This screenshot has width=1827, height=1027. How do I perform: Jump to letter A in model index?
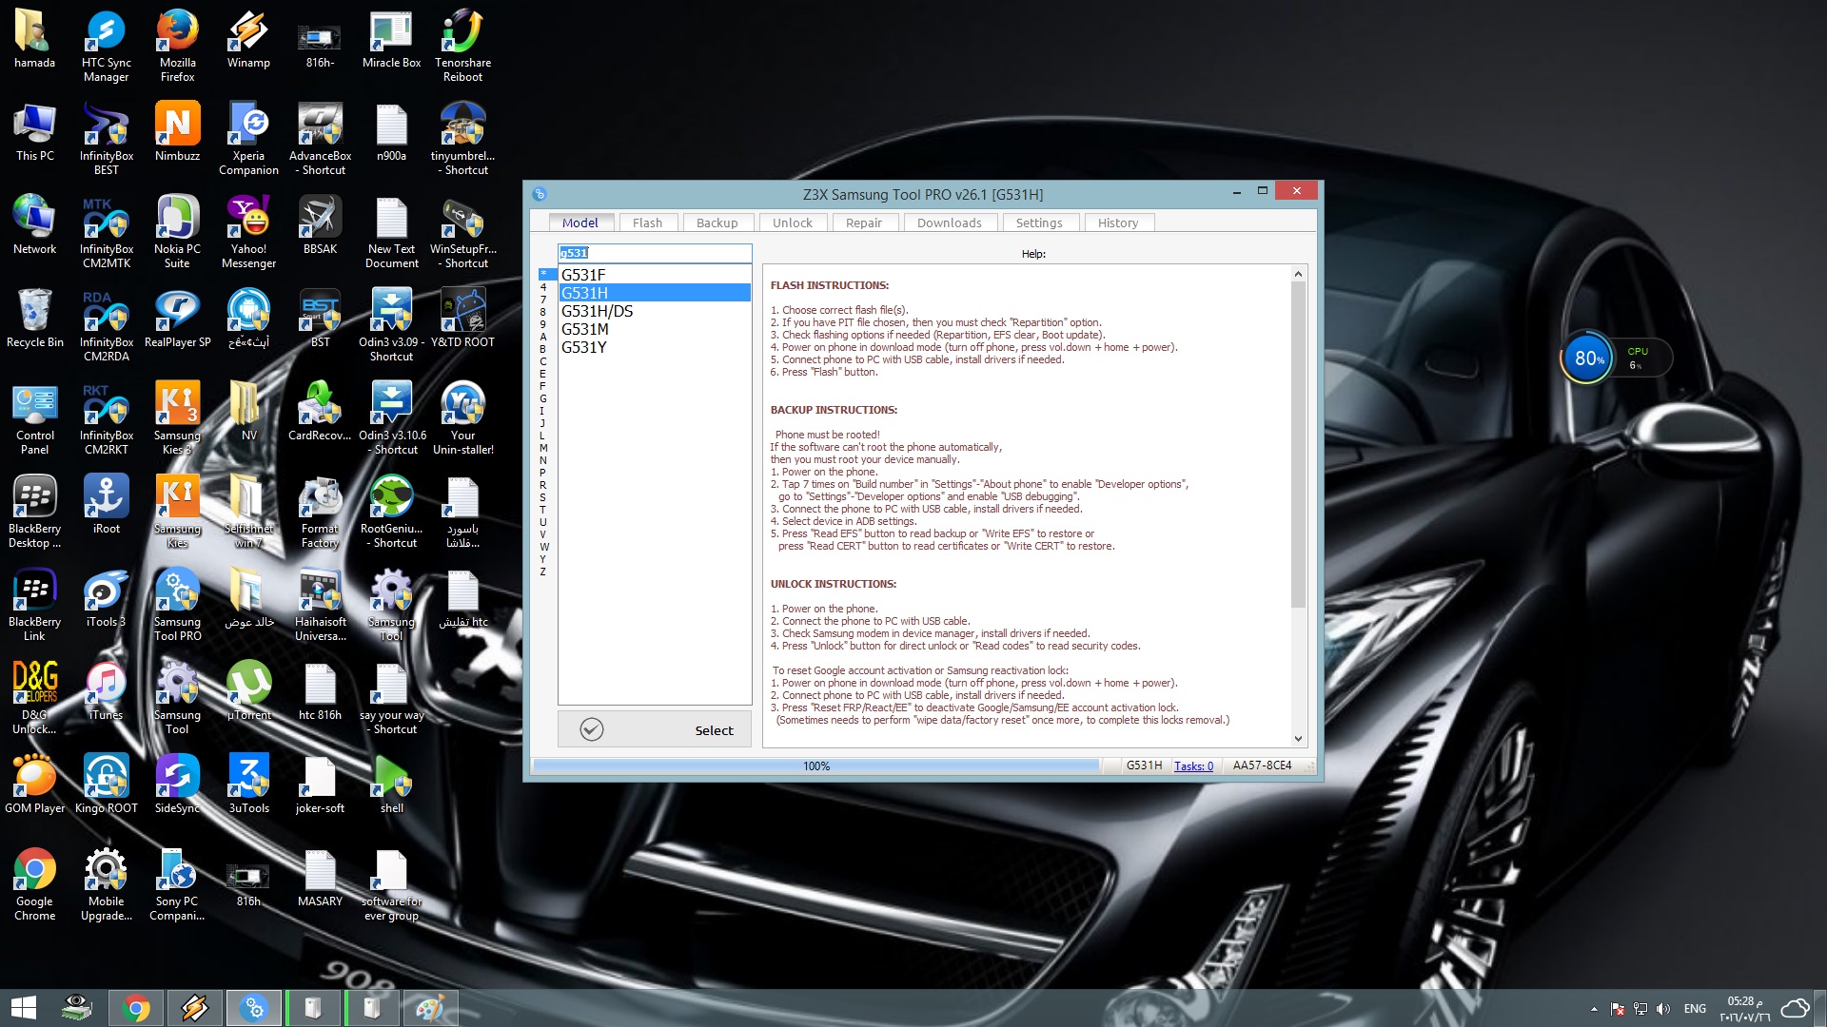543,337
